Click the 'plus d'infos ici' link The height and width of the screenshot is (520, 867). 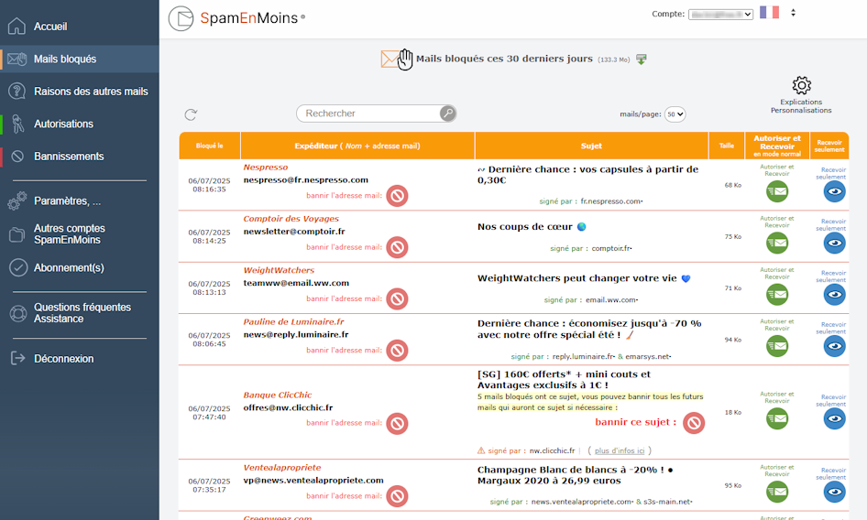(x=620, y=451)
